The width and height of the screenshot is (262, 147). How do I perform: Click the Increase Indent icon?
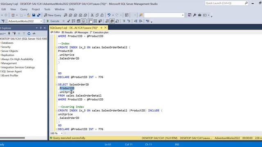point(141,21)
